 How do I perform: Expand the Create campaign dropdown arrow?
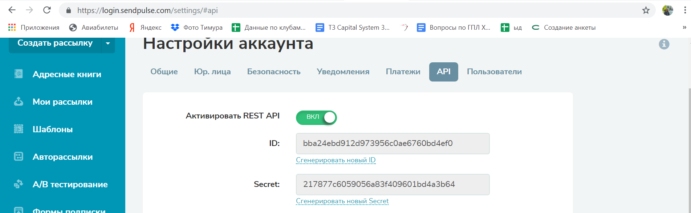pyautogui.click(x=108, y=43)
